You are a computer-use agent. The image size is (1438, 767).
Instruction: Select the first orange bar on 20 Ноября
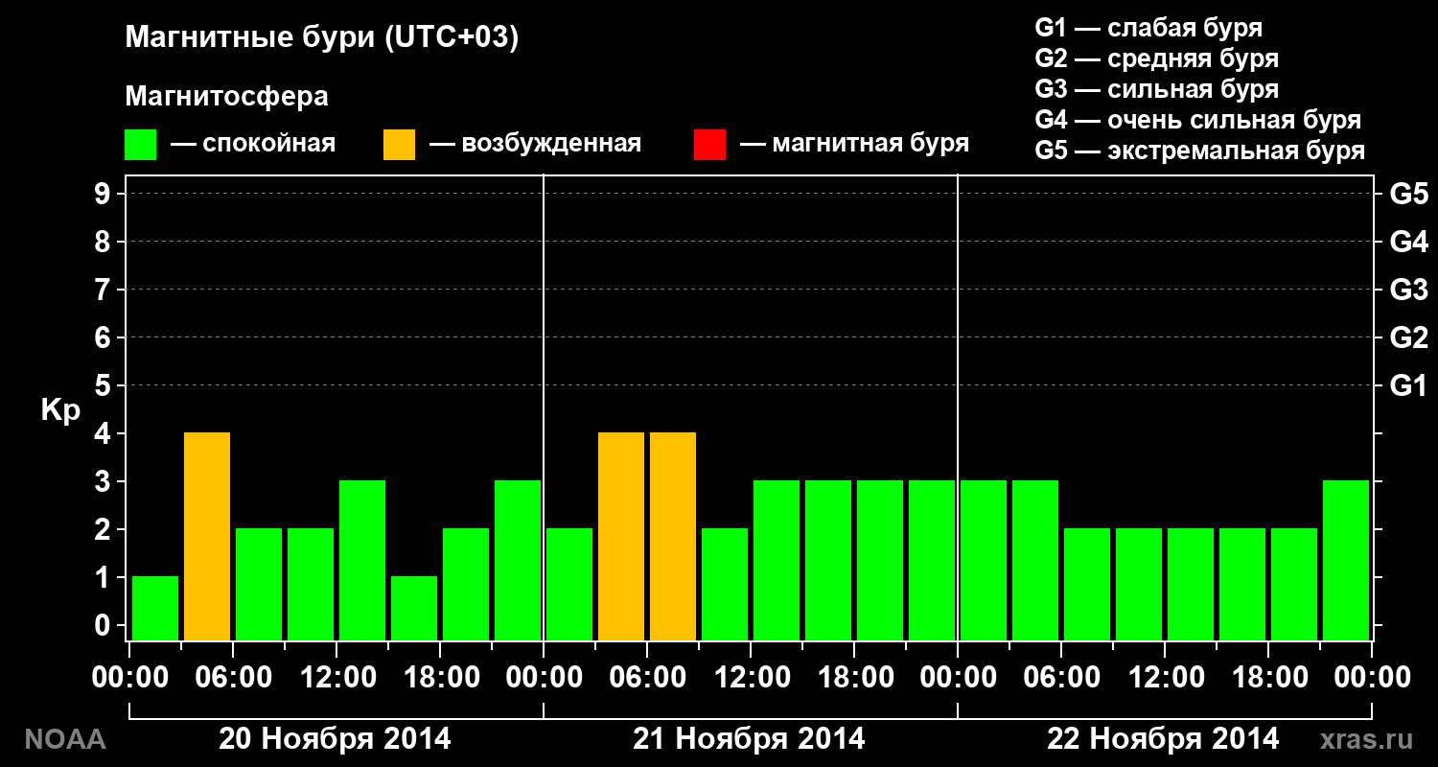(x=207, y=536)
